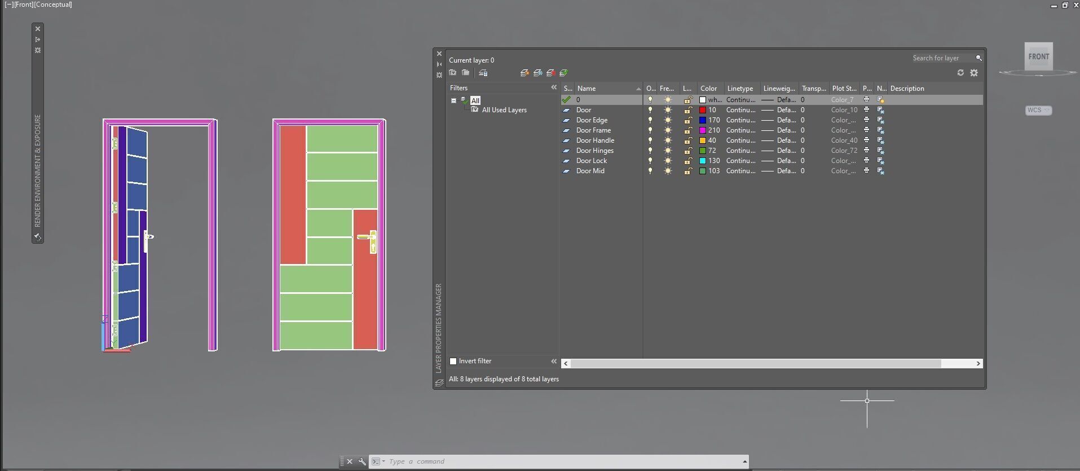Viewport: 1080px width, 471px height.
Task: Open Layer Properties Manager settings gear
Action: tap(974, 73)
